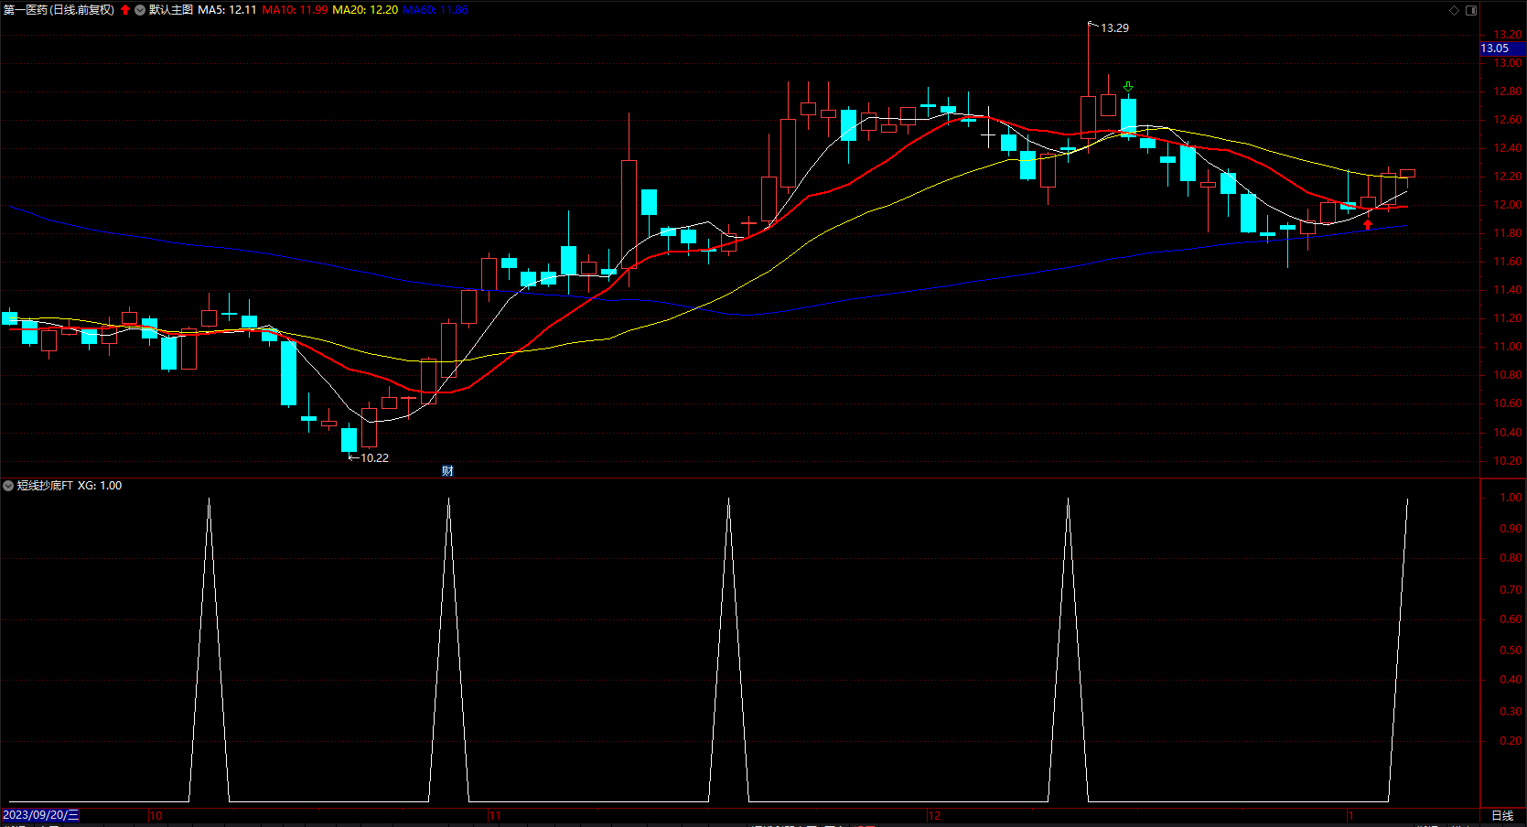The height and width of the screenshot is (827, 1527).
Task: Click month 10 on the time axis
Action: [x=156, y=815]
